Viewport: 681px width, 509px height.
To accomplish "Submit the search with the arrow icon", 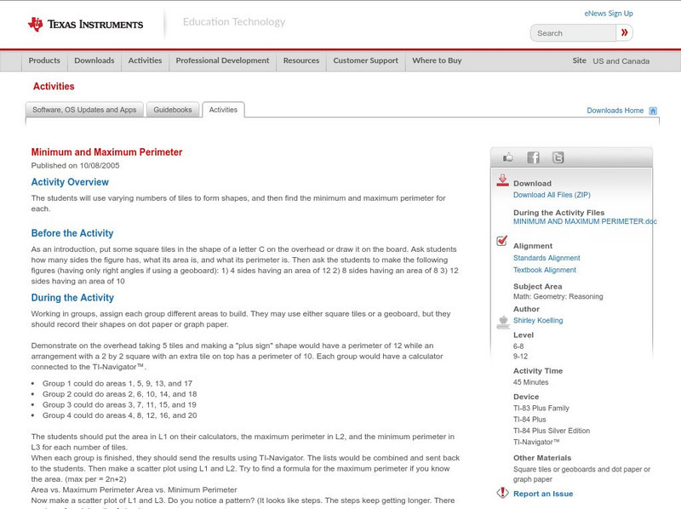I will tap(624, 32).
